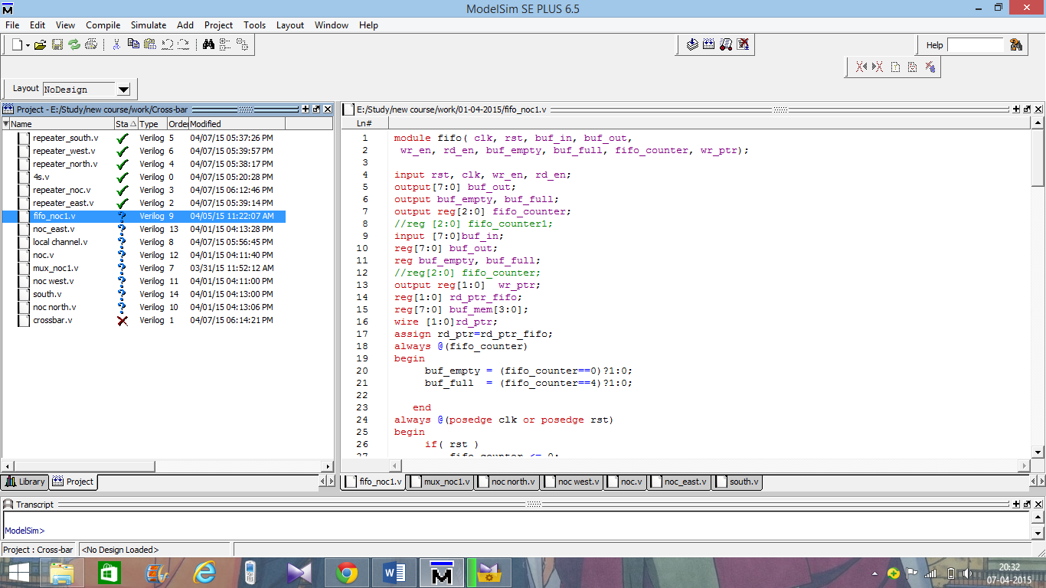
Task: Click the Windows Start button
Action: (18, 573)
